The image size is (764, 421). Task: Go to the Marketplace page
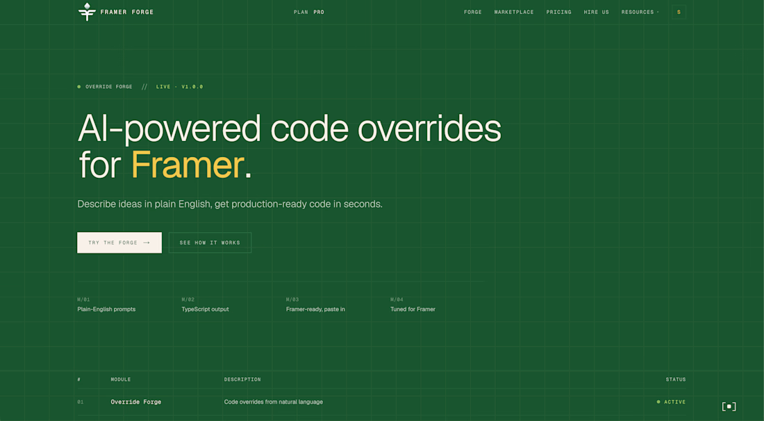pyautogui.click(x=514, y=13)
